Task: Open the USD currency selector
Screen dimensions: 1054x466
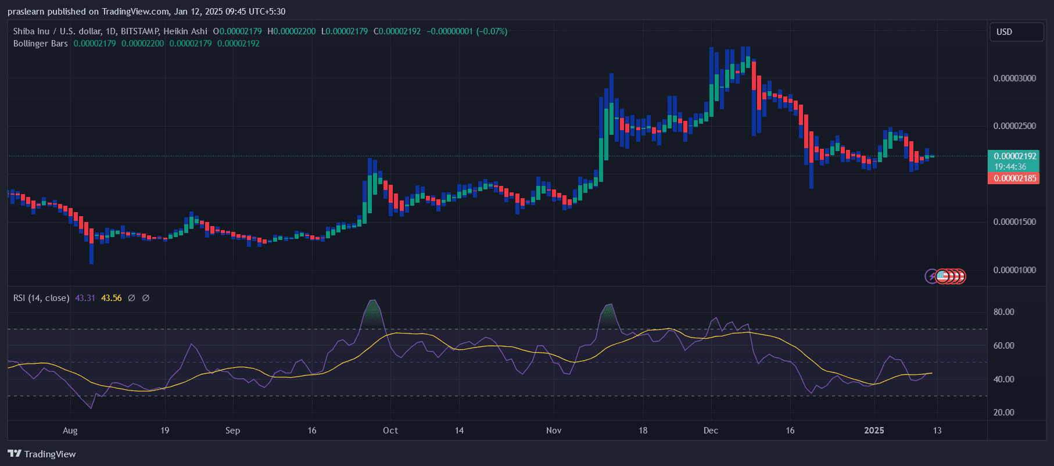Action: (x=1016, y=32)
